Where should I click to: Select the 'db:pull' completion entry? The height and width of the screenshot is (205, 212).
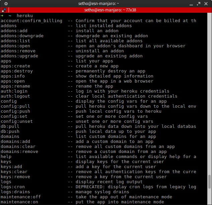(10, 126)
